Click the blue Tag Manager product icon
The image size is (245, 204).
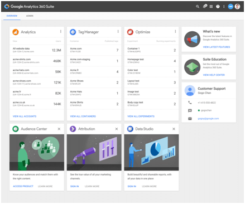pyautogui.click(x=73, y=32)
